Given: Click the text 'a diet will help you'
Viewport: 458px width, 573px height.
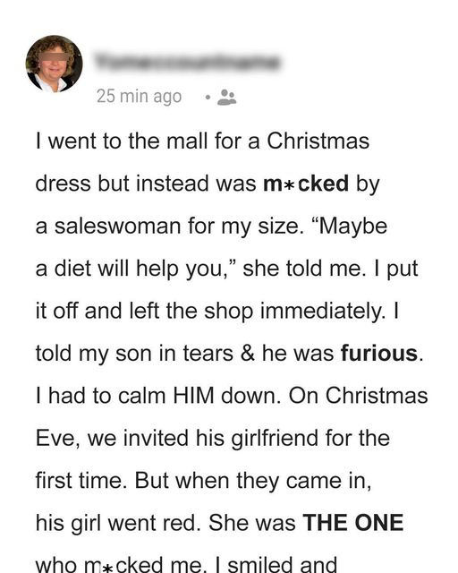Looking at the screenshot, I should (x=136, y=269).
